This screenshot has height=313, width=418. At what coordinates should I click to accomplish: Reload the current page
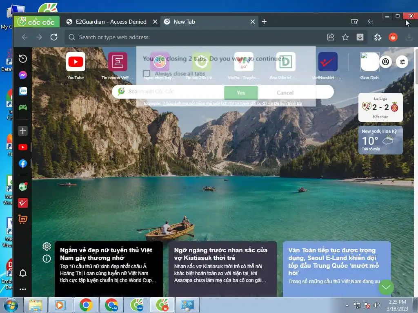(x=54, y=37)
